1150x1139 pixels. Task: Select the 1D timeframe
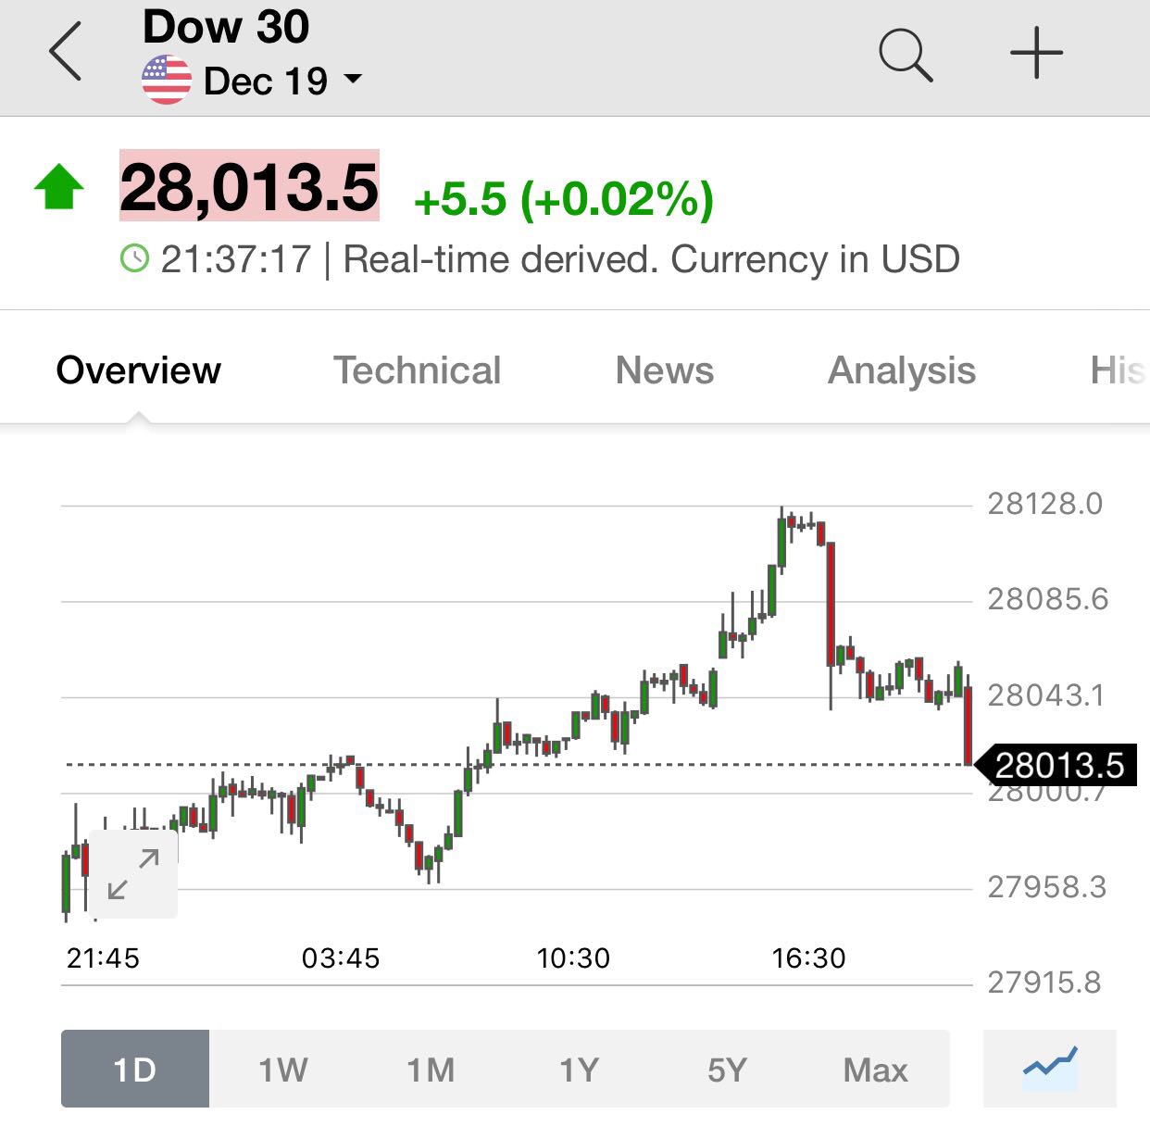click(135, 1070)
